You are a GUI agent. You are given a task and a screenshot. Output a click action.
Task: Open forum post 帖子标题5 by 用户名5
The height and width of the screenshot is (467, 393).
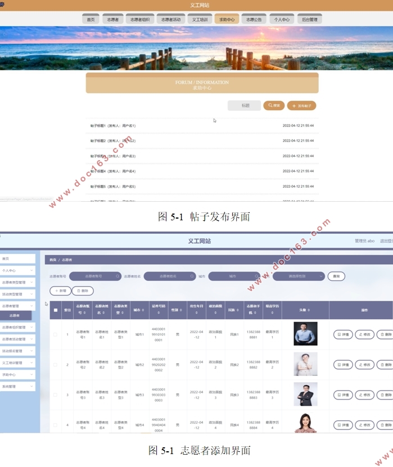113,187
